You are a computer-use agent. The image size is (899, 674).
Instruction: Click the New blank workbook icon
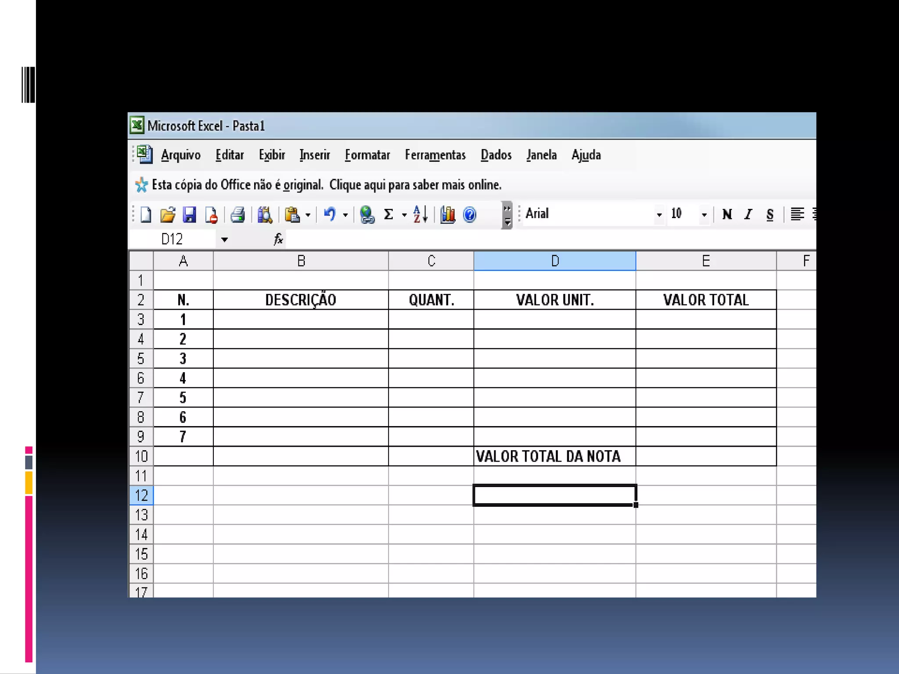[x=146, y=215]
